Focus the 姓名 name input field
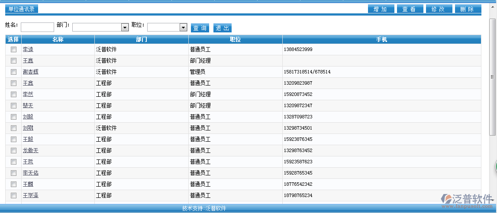This screenshot has height=213, width=497. (37, 28)
